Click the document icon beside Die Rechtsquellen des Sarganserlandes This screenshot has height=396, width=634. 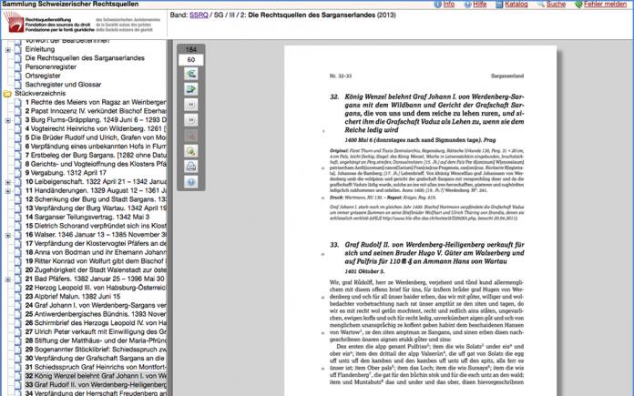tap(18, 58)
